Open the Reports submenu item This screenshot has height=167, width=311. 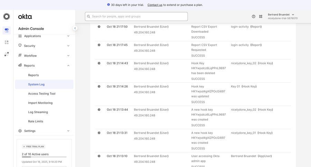point(33,75)
